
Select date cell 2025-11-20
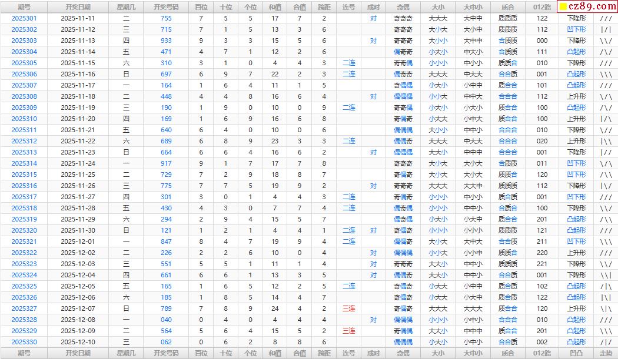pyautogui.click(x=78, y=119)
